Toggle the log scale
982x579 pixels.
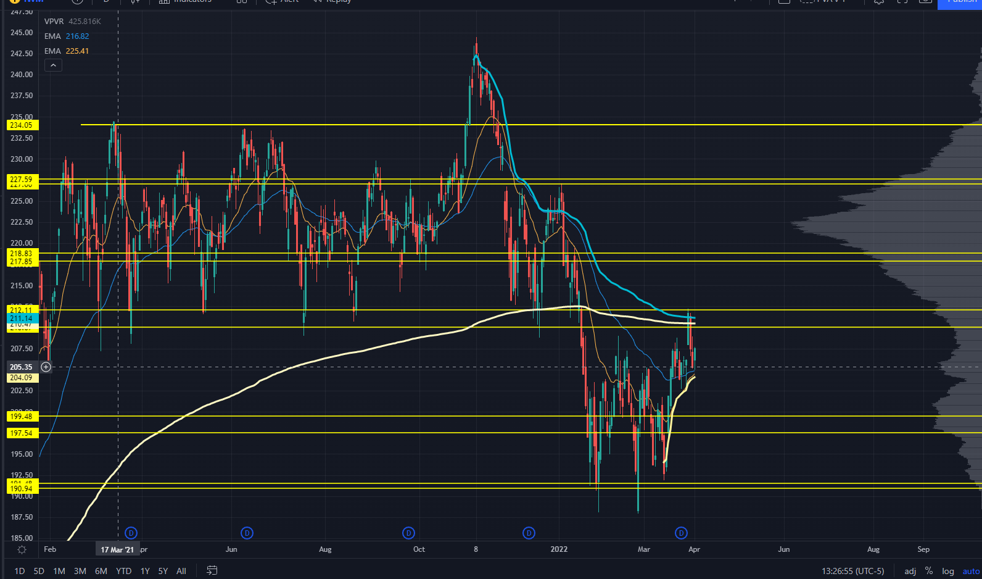948,571
